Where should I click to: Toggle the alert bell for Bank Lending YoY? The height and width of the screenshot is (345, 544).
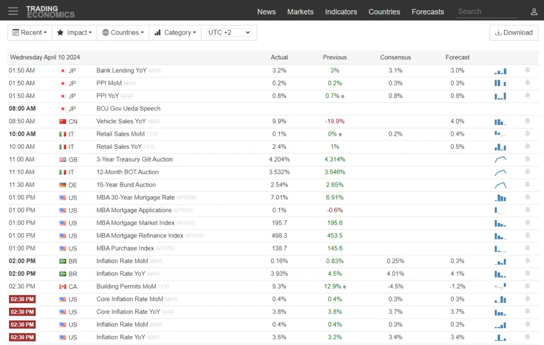(x=527, y=70)
